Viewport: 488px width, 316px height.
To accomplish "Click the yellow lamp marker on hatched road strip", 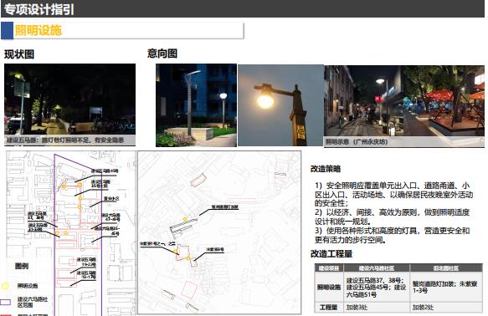I will (185, 219).
